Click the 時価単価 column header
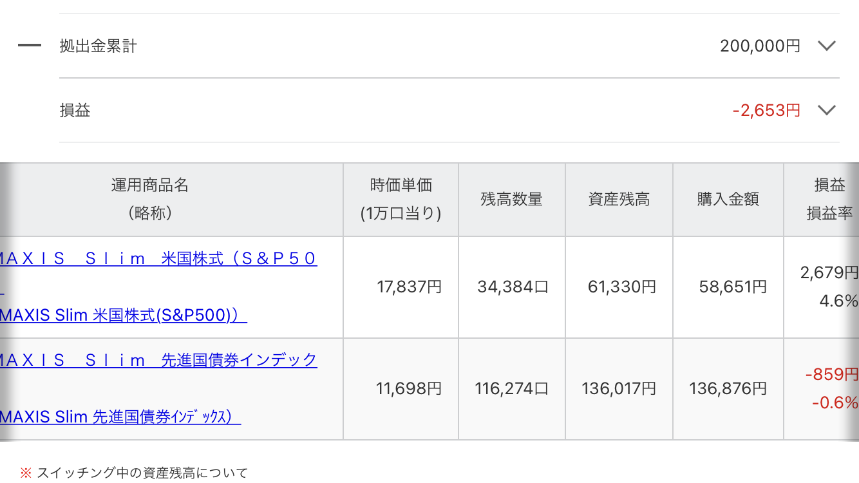 tap(401, 199)
